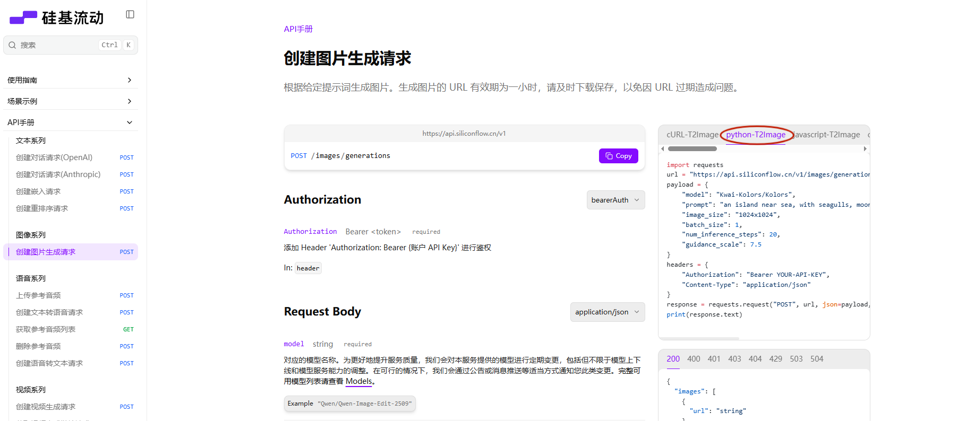
Task: Show the 403 response example
Action: [734, 359]
